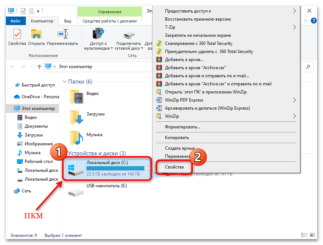Go forward with the right arrow
The width and height of the screenshot is (323, 245).
23,67
